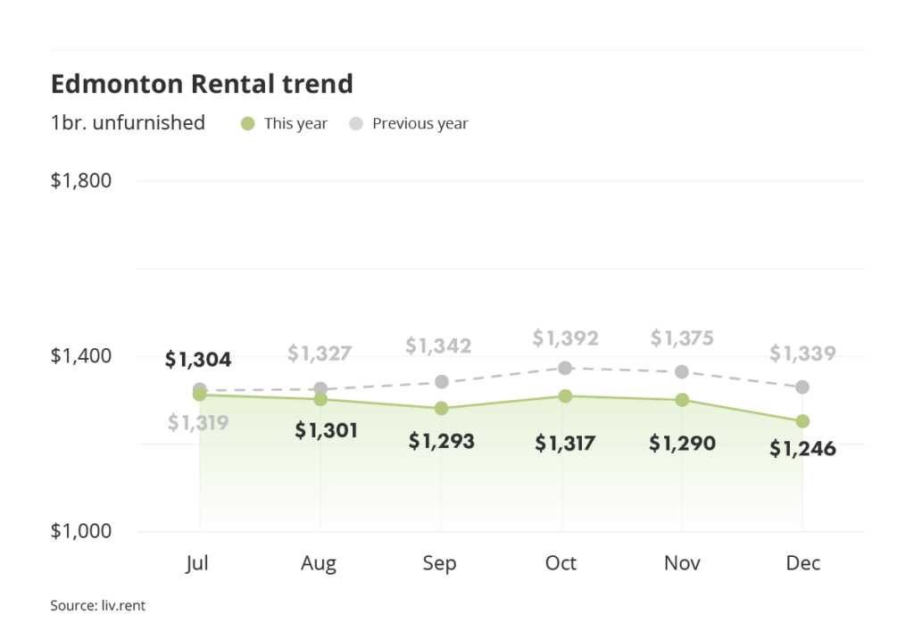This screenshot has width=914, height=640.
Task: Select the $1,317 October value label
Action: coord(565,443)
